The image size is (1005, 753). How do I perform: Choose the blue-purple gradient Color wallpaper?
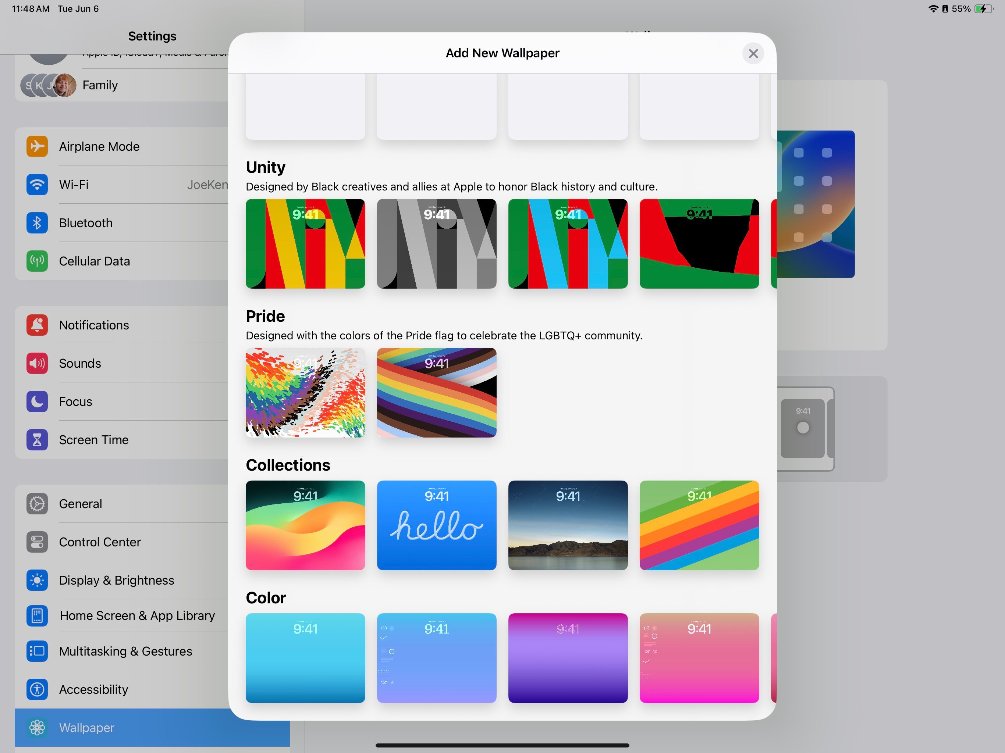[x=437, y=658]
